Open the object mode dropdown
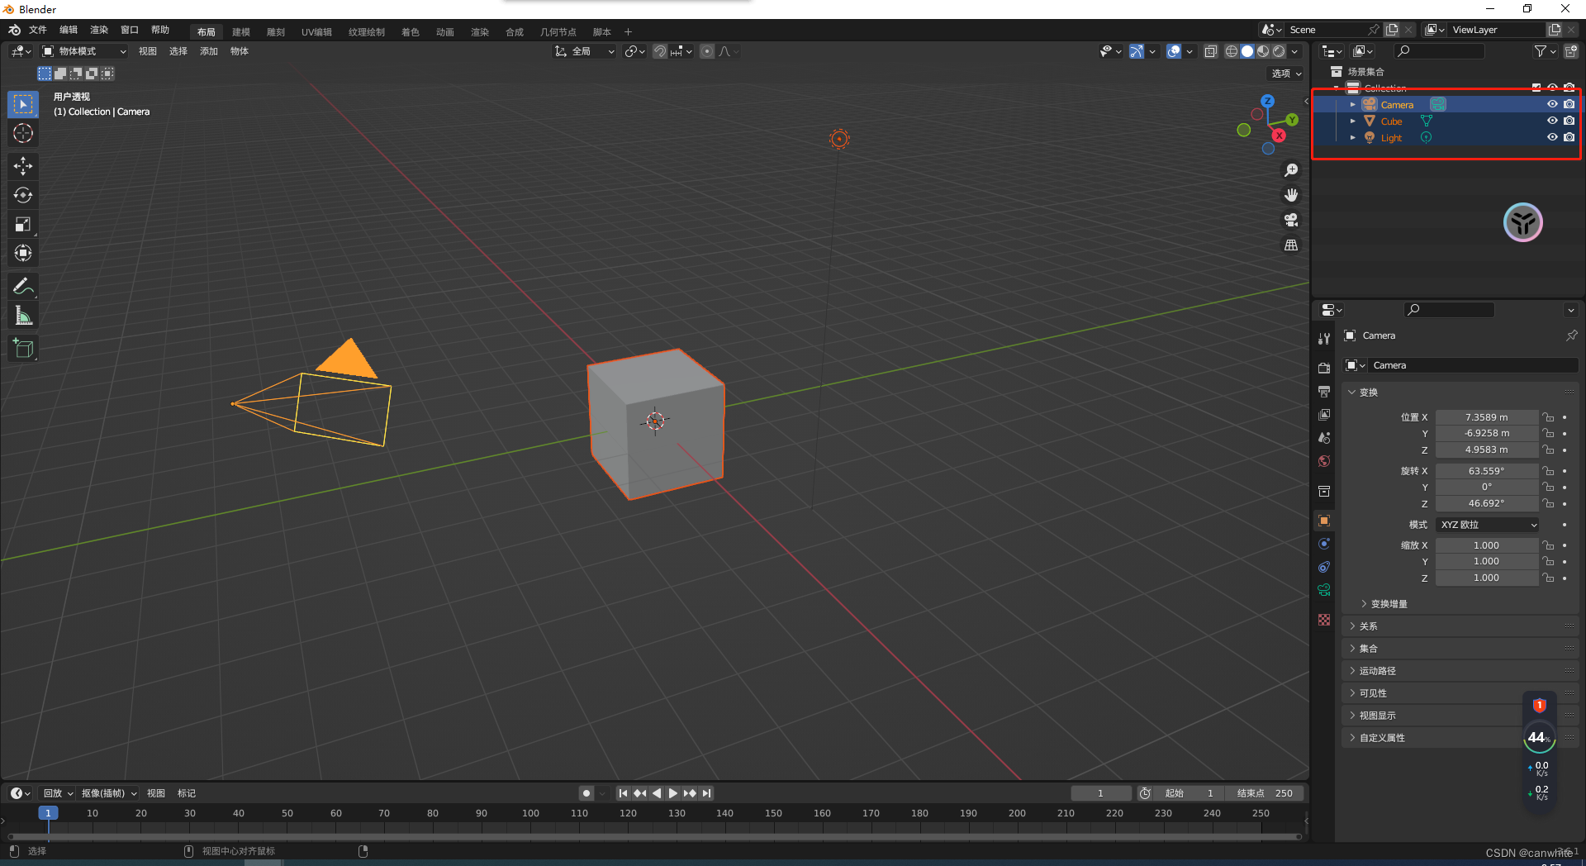1586x866 pixels. point(84,51)
